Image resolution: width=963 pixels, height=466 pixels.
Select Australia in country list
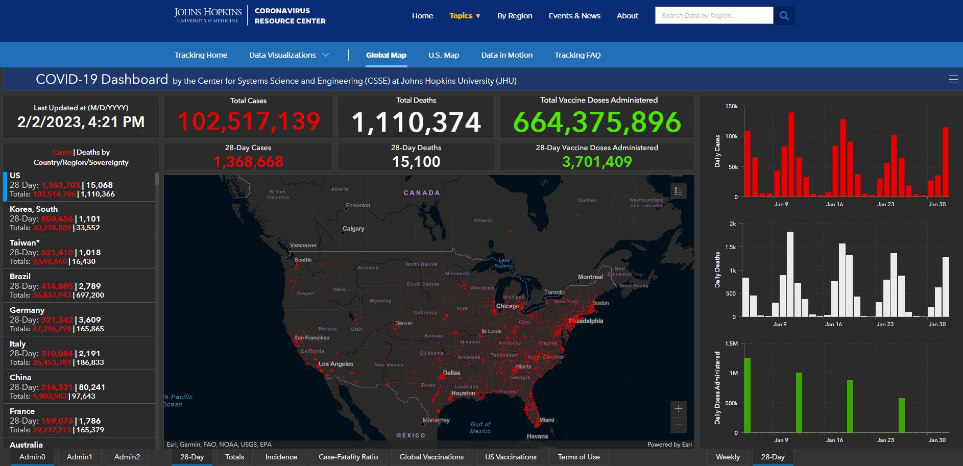tap(79, 444)
